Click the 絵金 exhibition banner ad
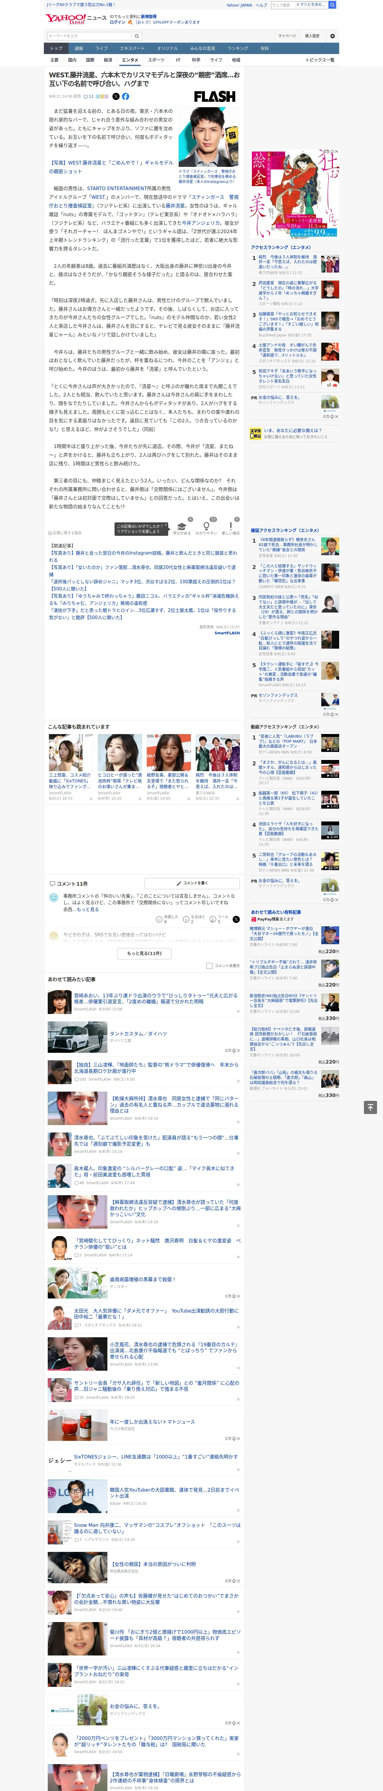The image size is (383, 1791). pos(295,193)
